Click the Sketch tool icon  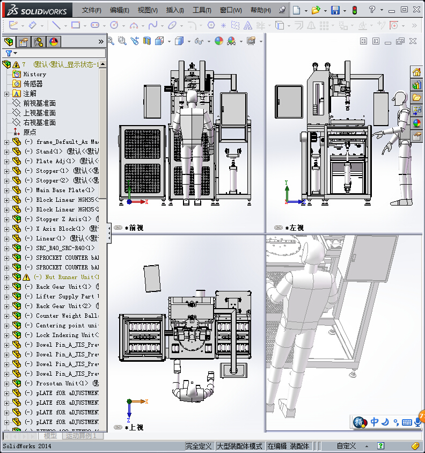tap(13, 25)
